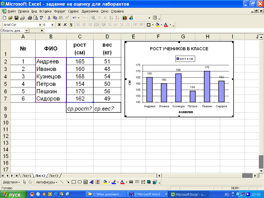264x198 pixels.
Task: Create a new workbook with the New icon
Action: [5, 18]
